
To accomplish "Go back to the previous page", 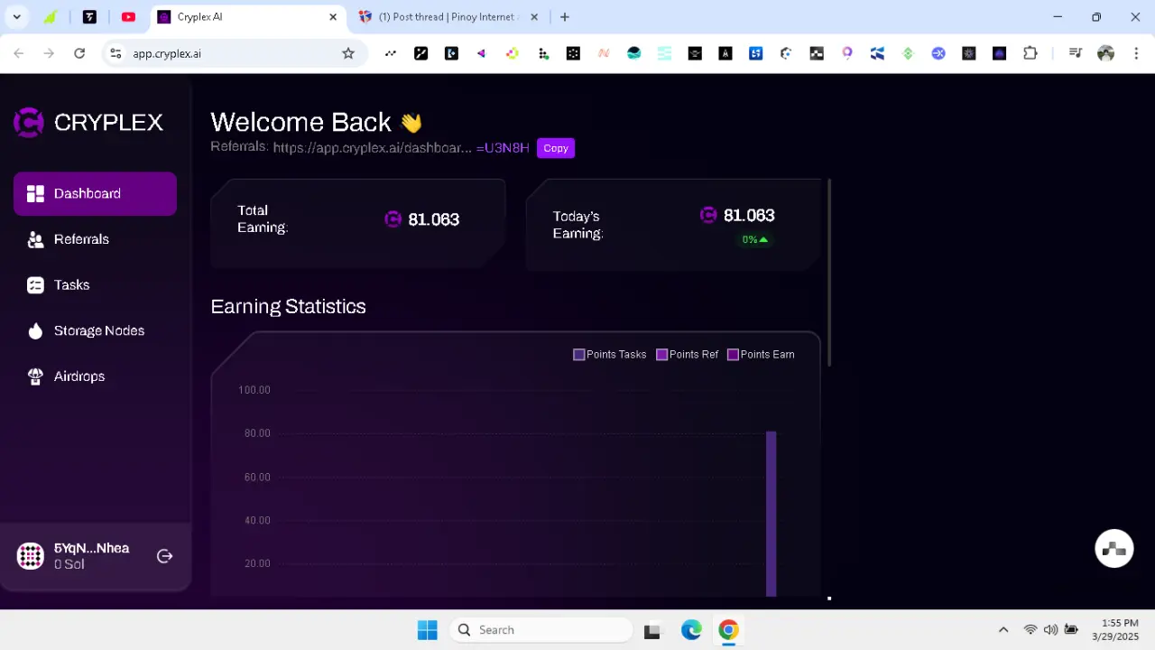I will click(x=18, y=53).
